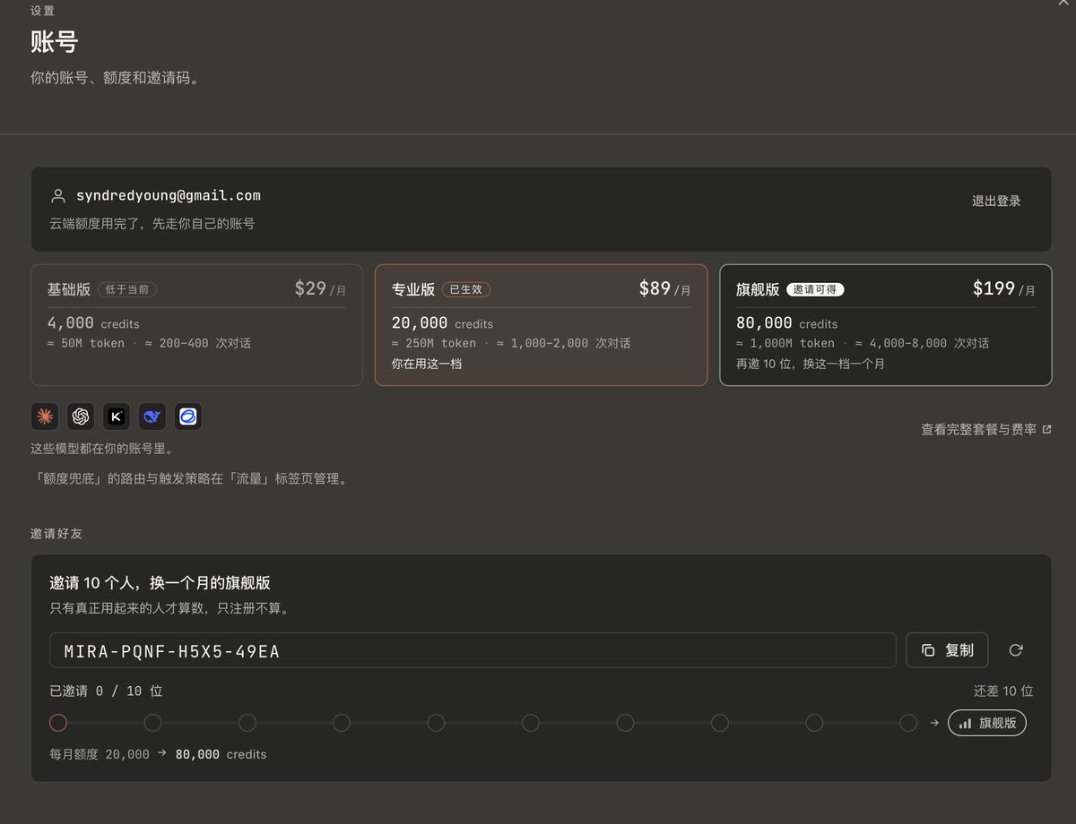Click the email syndredyoung@gmail.com

(169, 195)
